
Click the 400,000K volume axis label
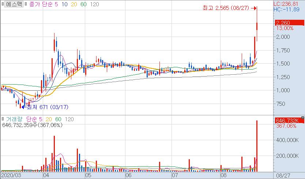pyautogui.click(x=287, y=140)
